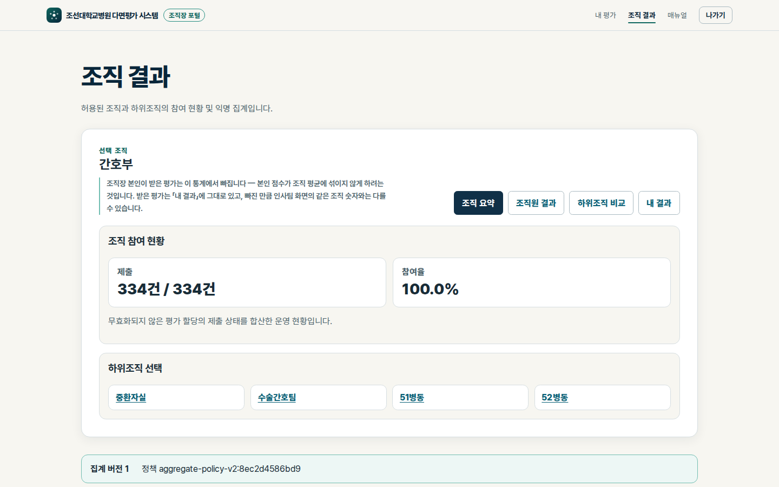Click the 집계 버전 1 label
The width and height of the screenshot is (779, 487).
[110, 469]
